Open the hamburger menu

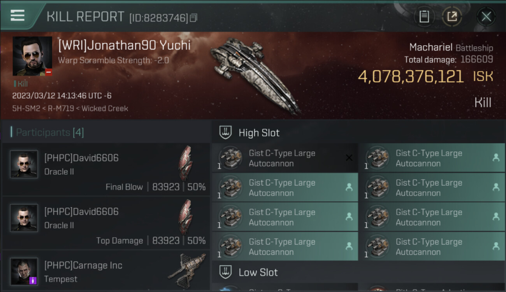[x=18, y=16]
